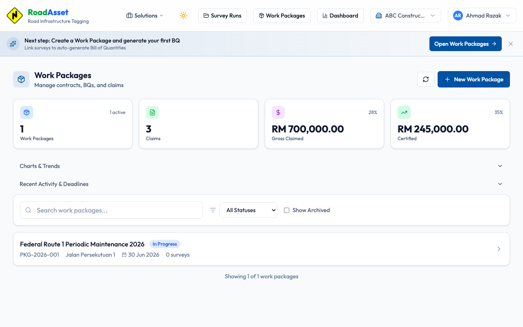Image resolution: width=523 pixels, height=327 pixels.
Task: Click the filter lines icon
Action: (212, 210)
